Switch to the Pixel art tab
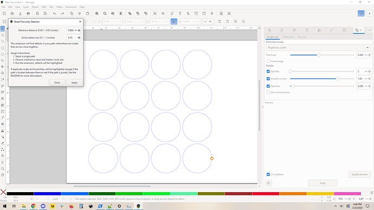 tap(302, 37)
